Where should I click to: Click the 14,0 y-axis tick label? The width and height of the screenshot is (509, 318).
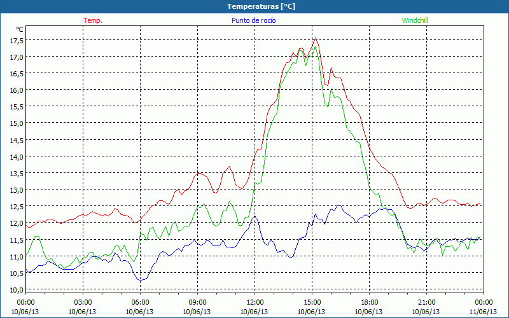coord(17,156)
